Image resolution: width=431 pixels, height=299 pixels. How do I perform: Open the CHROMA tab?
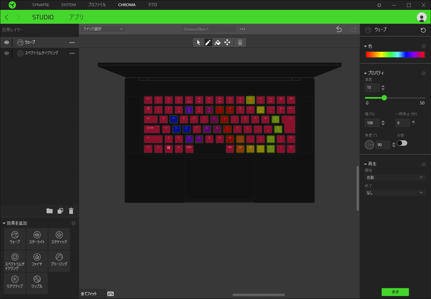tap(127, 5)
